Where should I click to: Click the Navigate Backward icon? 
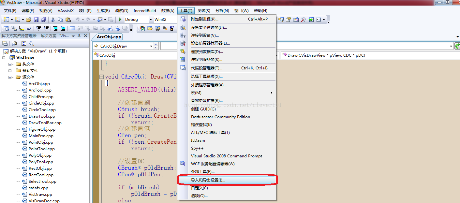[100, 20]
